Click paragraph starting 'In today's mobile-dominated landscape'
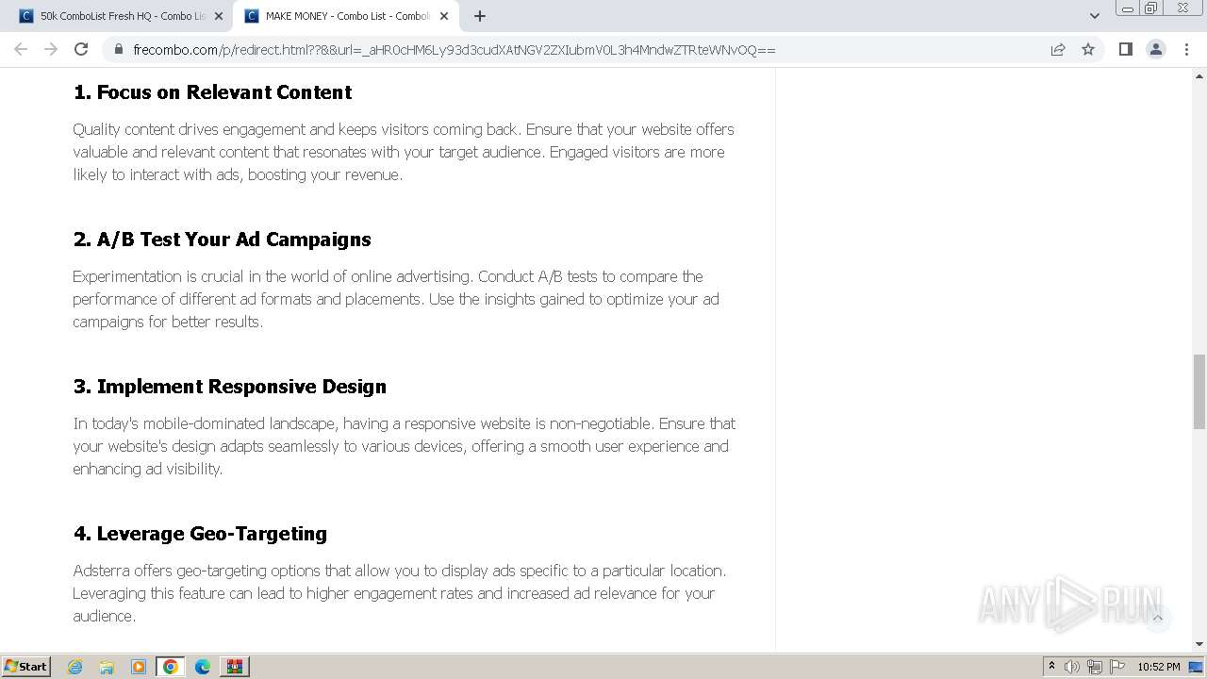The height and width of the screenshot is (679, 1207). pos(404,446)
